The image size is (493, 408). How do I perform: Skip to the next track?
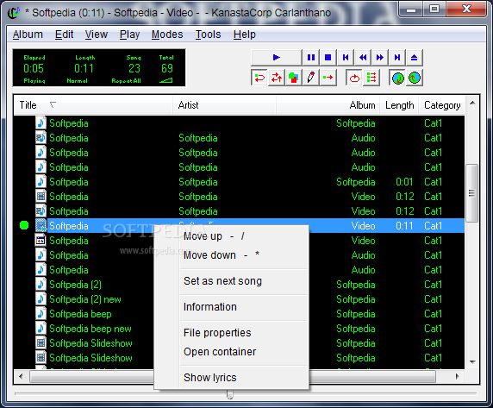pyautogui.click(x=397, y=58)
